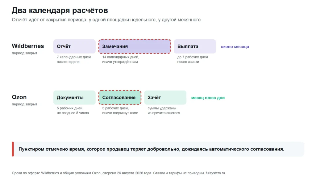This screenshot has height=177, width=316.
Task: Select the dashed 'Замечания' stage block
Action: 135,46
